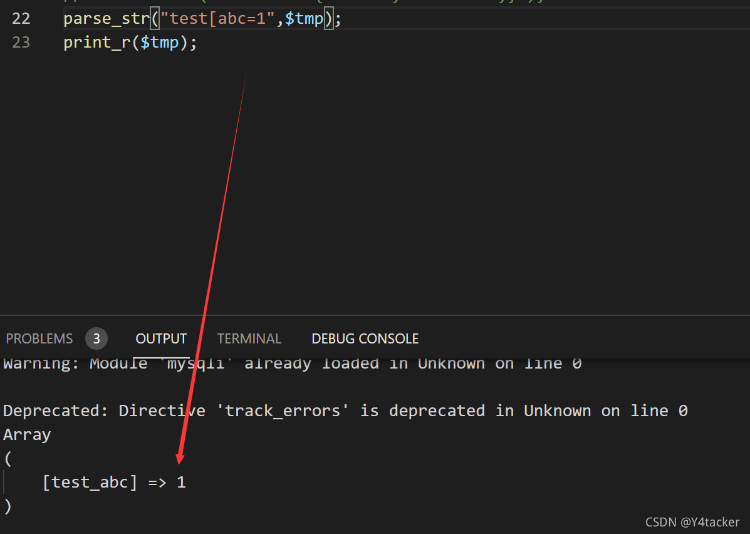750x534 pixels.
Task: Click print_r function call on line 23
Action: tap(97, 43)
